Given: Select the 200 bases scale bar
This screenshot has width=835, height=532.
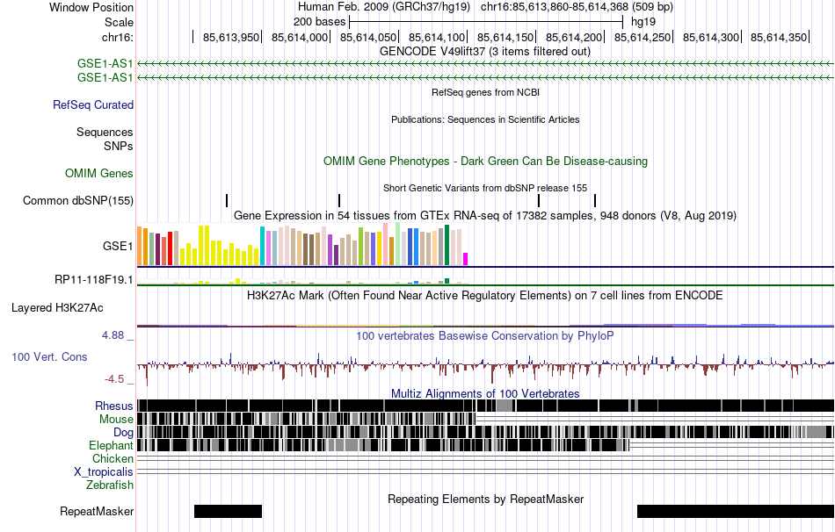Looking at the screenshot, I should (x=486, y=22).
